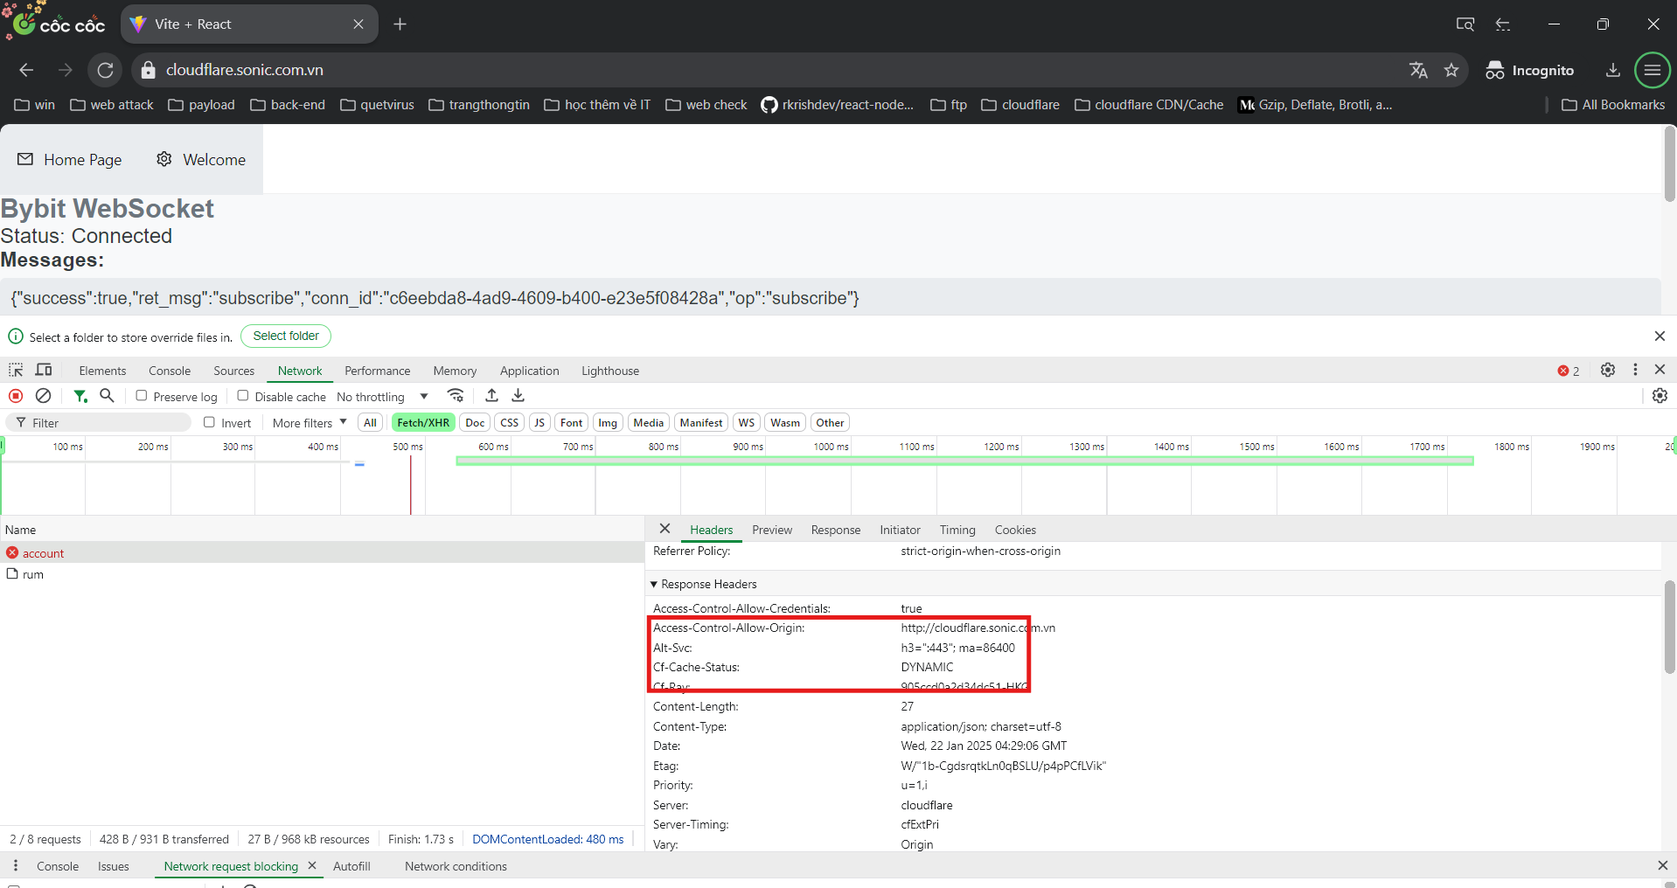The image size is (1677, 888).
Task: Click the stop recording network log icon
Action: (x=16, y=396)
